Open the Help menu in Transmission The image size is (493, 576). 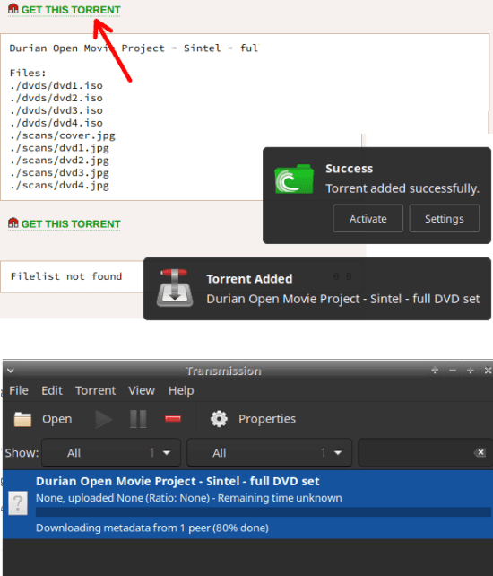[181, 390]
